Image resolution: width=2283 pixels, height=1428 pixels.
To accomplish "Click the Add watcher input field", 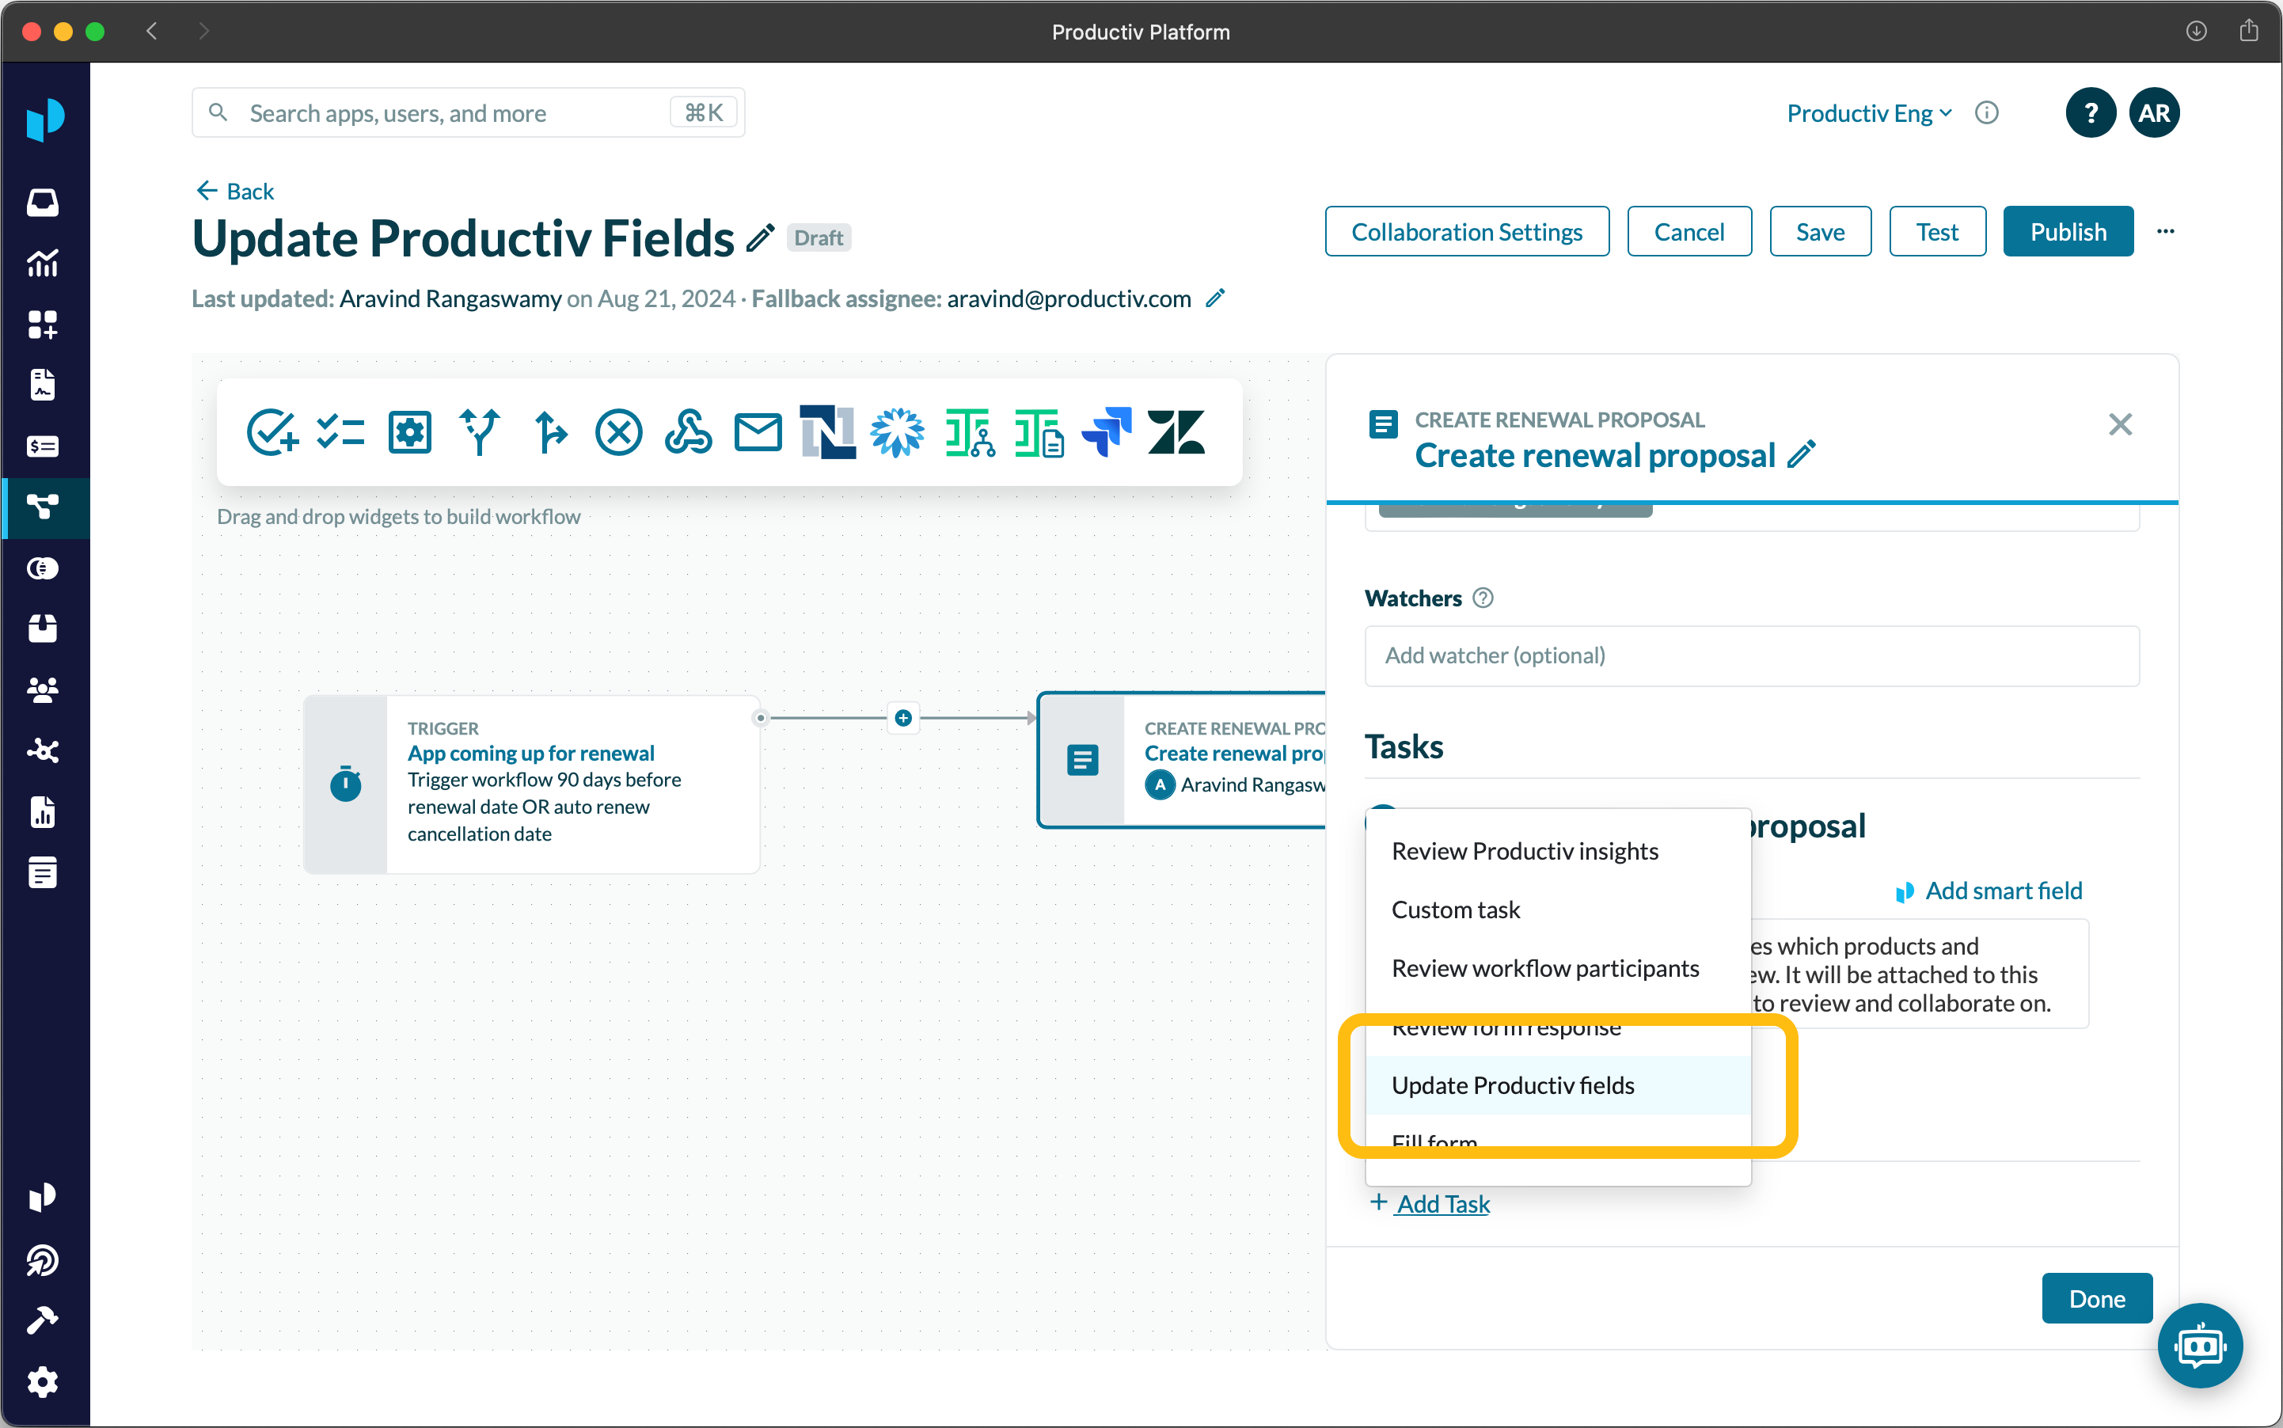I will click(x=1750, y=655).
